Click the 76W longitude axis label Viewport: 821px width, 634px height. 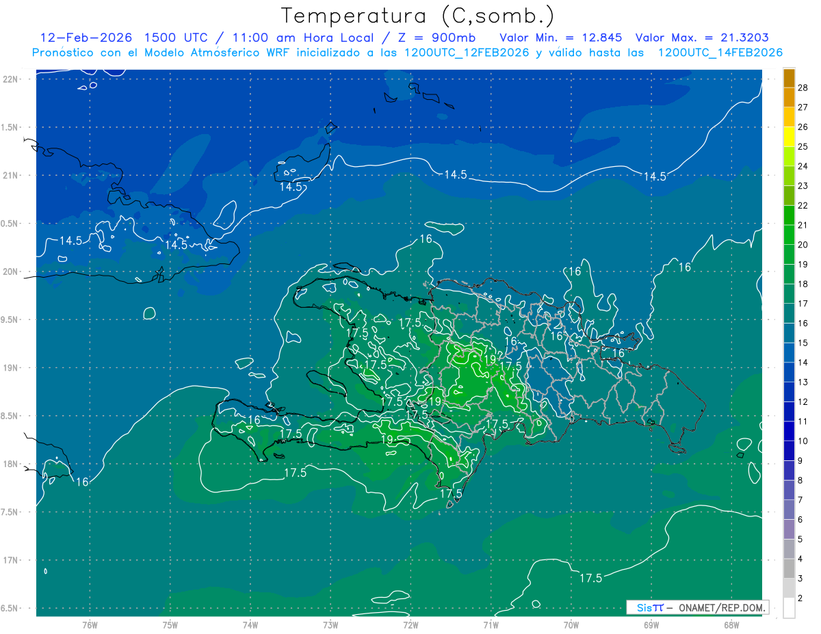(90, 624)
